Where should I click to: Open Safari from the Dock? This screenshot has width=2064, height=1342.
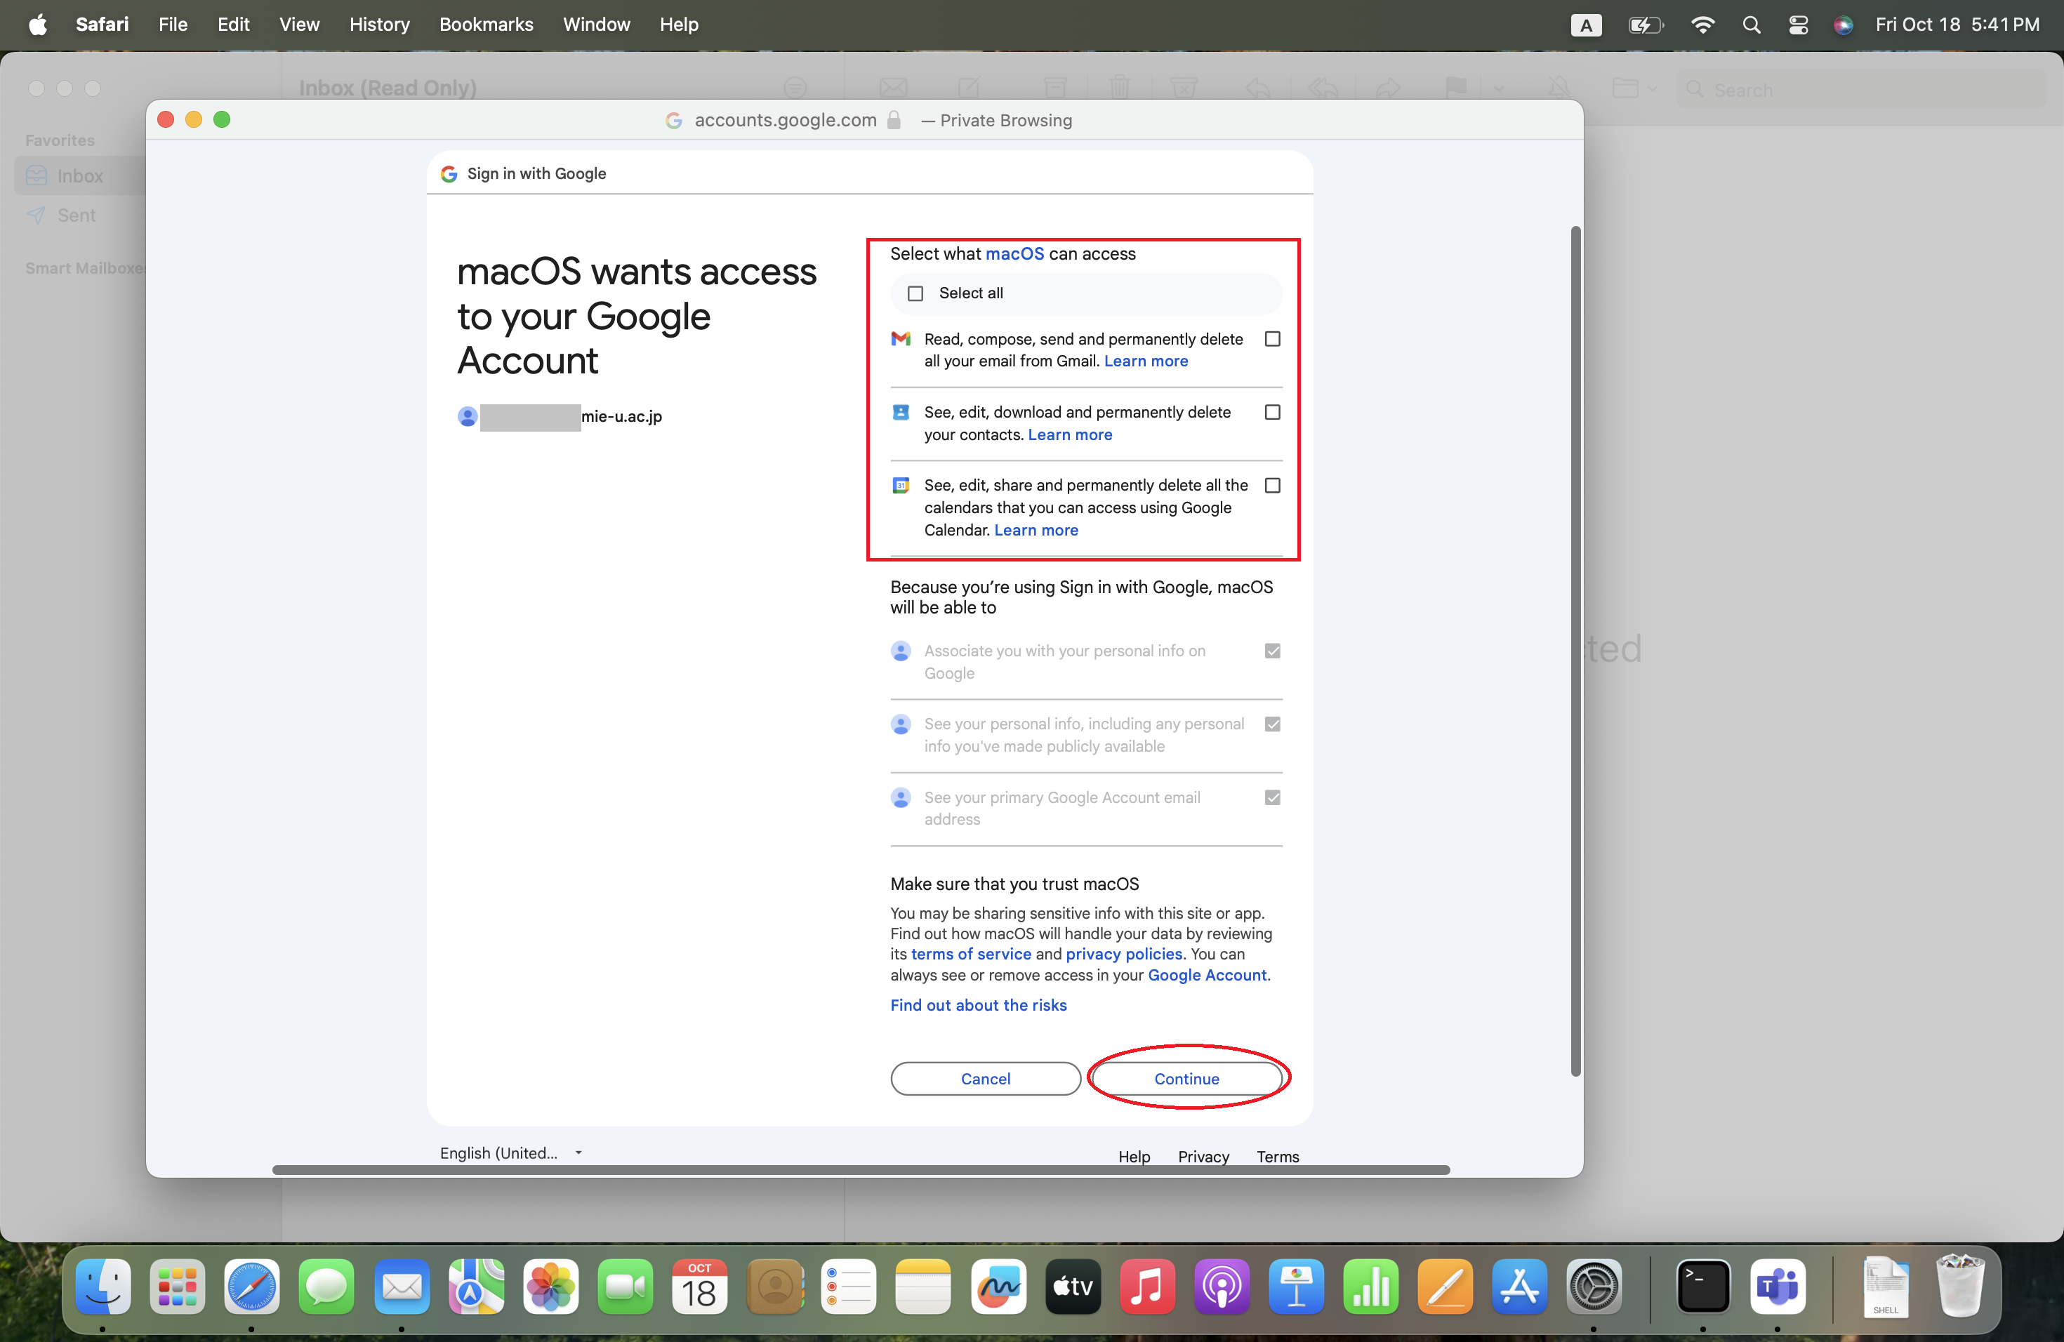pos(251,1286)
